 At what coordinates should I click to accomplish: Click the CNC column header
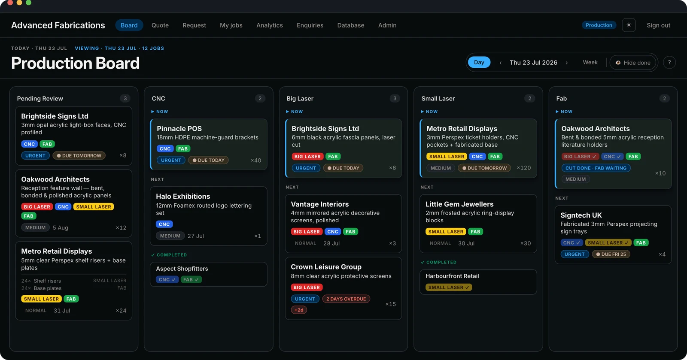click(x=158, y=98)
